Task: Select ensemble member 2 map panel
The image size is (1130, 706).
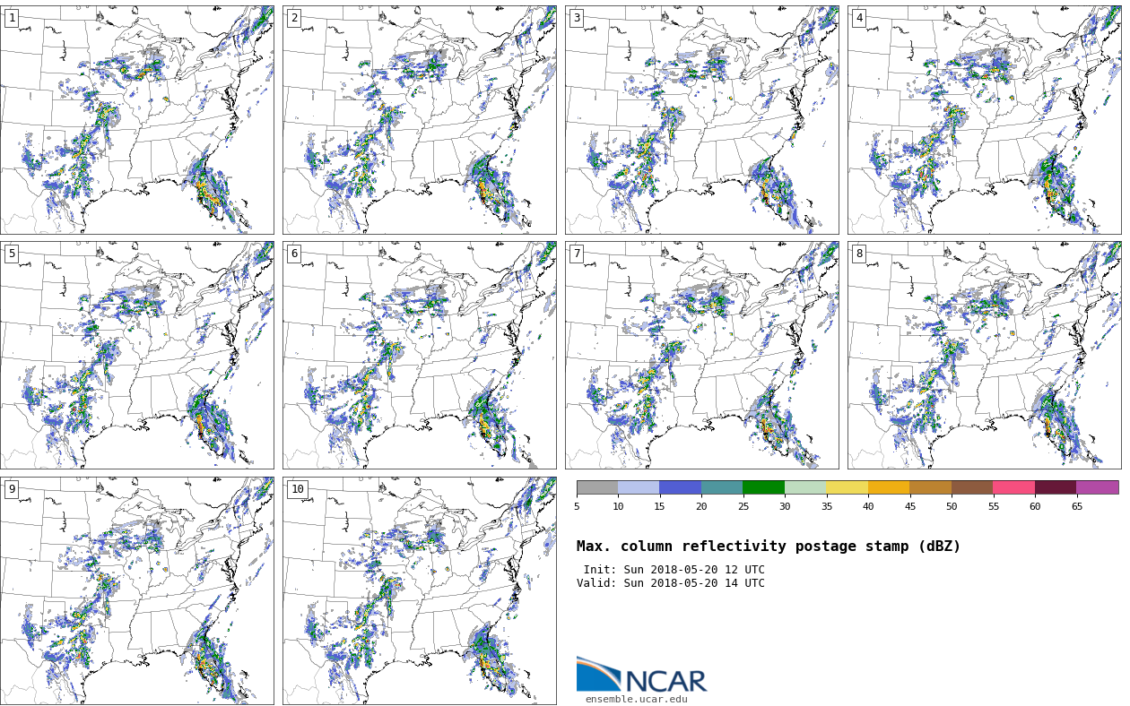Action: tap(419, 120)
